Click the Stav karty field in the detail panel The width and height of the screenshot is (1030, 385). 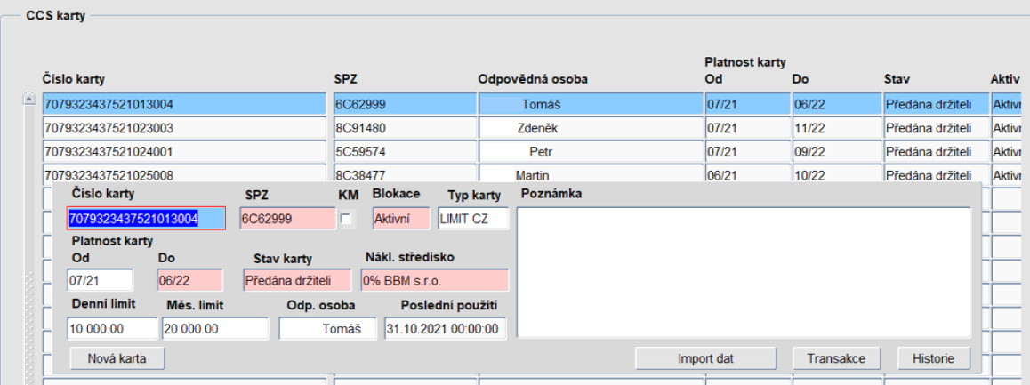[x=297, y=281]
